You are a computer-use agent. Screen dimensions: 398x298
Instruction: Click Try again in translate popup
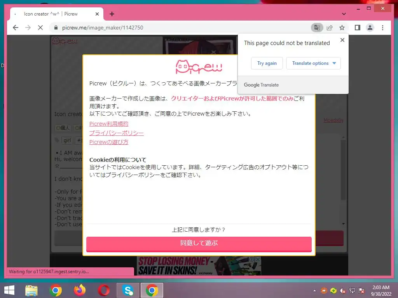[x=267, y=63]
